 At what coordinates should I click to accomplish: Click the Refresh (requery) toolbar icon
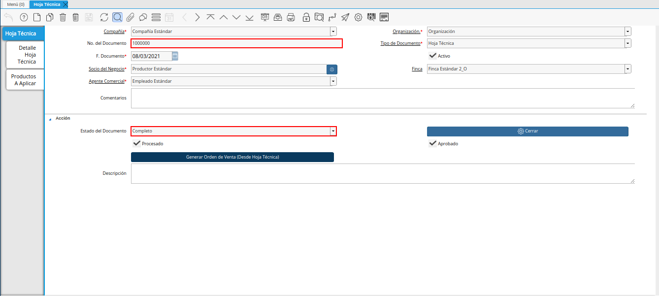pyautogui.click(x=104, y=17)
